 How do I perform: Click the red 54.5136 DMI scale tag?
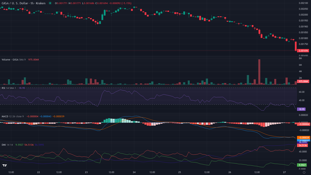pyautogui.click(x=303, y=145)
